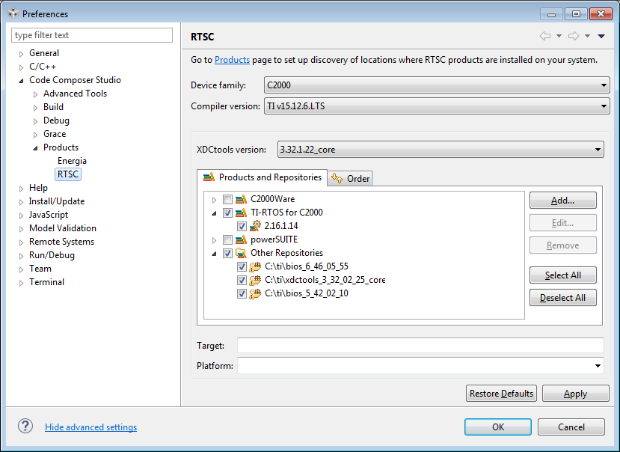
Task: Select the Grace preferences item
Action: (55, 134)
